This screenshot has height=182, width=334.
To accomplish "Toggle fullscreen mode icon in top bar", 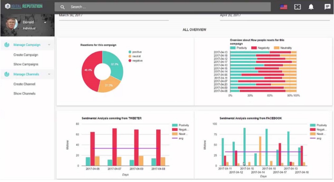I will [298, 7].
